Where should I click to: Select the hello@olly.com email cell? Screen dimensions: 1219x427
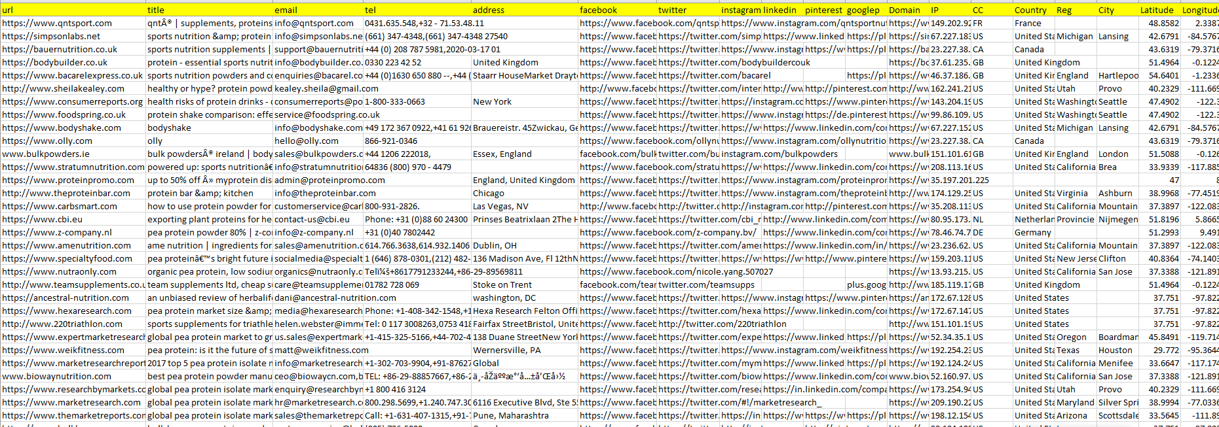tap(318, 141)
